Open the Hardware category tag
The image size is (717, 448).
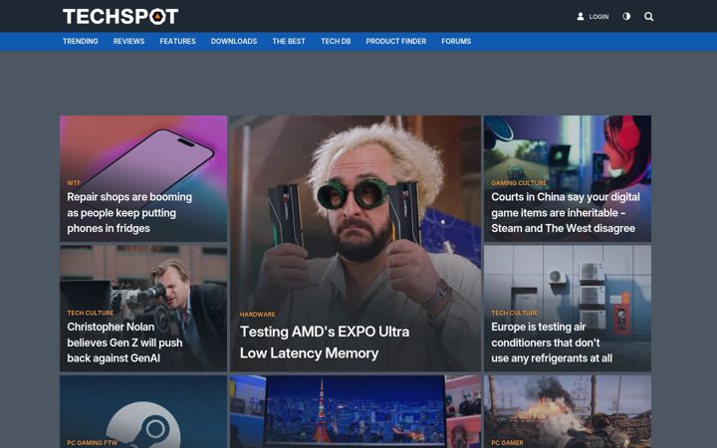(x=258, y=314)
